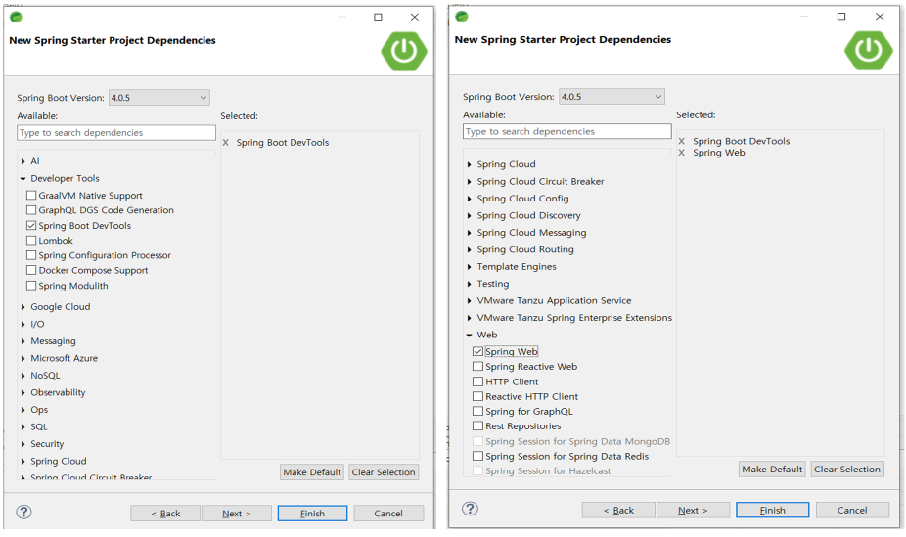Click the help question mark icon in right dialog
This screenshot has width=906, height=537.
tap(470, 508)
